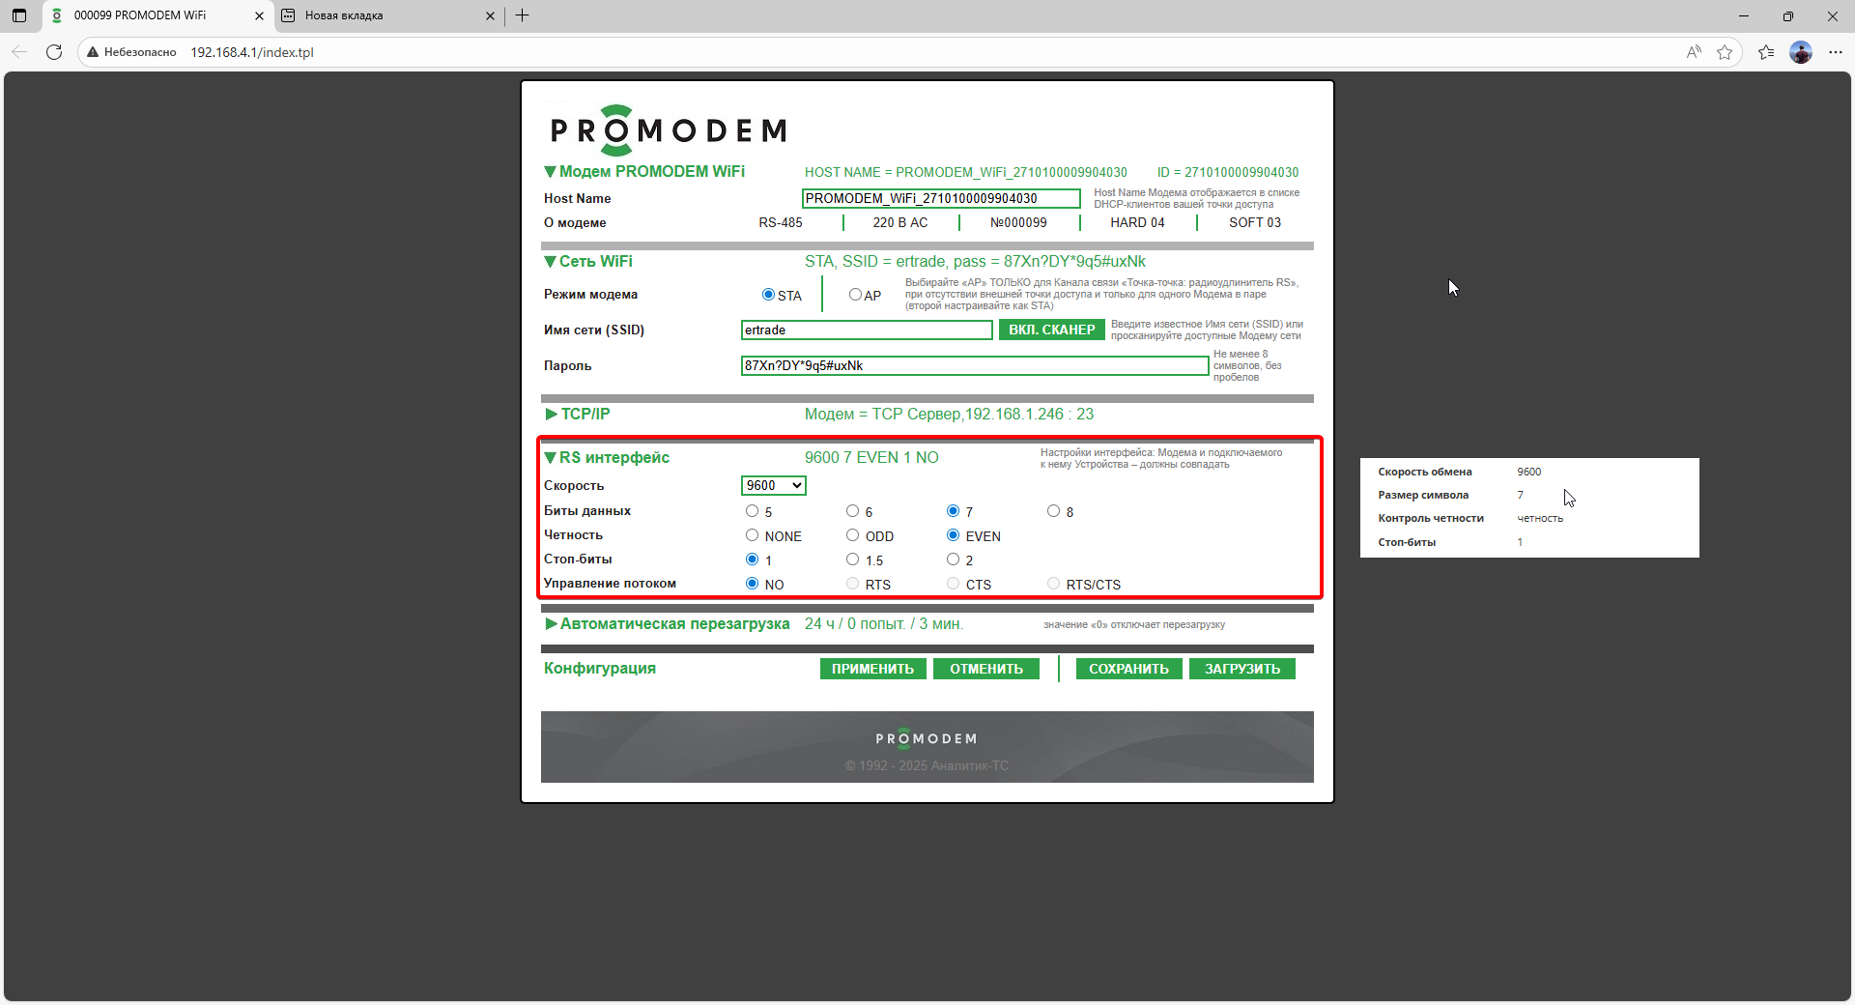The image size is (1855, 1005).
Task: Choose ODD parity option
Action: pos(852,535)
